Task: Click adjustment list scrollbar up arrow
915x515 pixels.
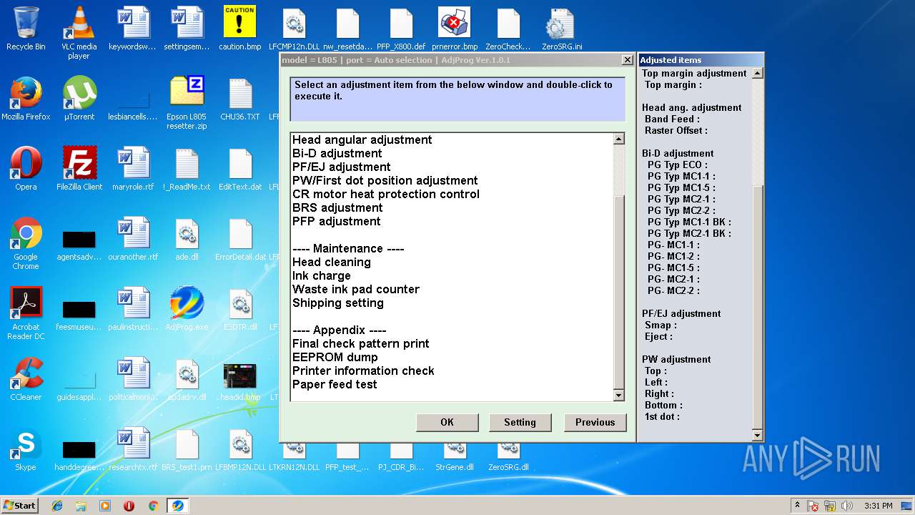Action: [x=619, y=139]
